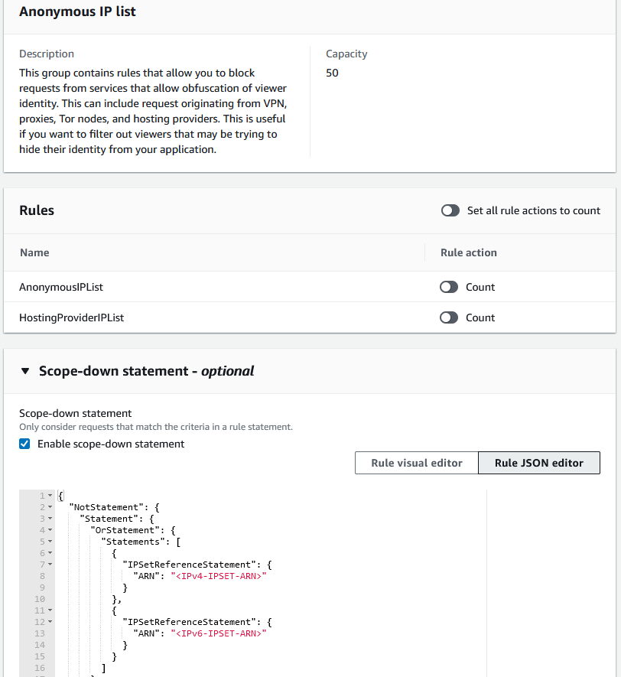The width and height of the screenshot is (621, 677).
Task: Fold the block starting at line 11
Action: (x=49, y=610)
